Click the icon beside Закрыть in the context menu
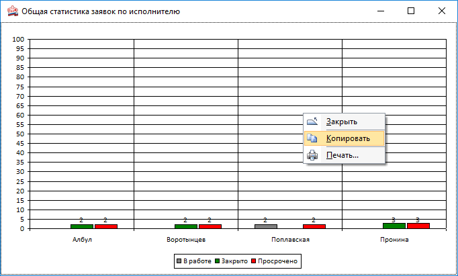Viewport: 458px width, 276px height. point(312,122)
